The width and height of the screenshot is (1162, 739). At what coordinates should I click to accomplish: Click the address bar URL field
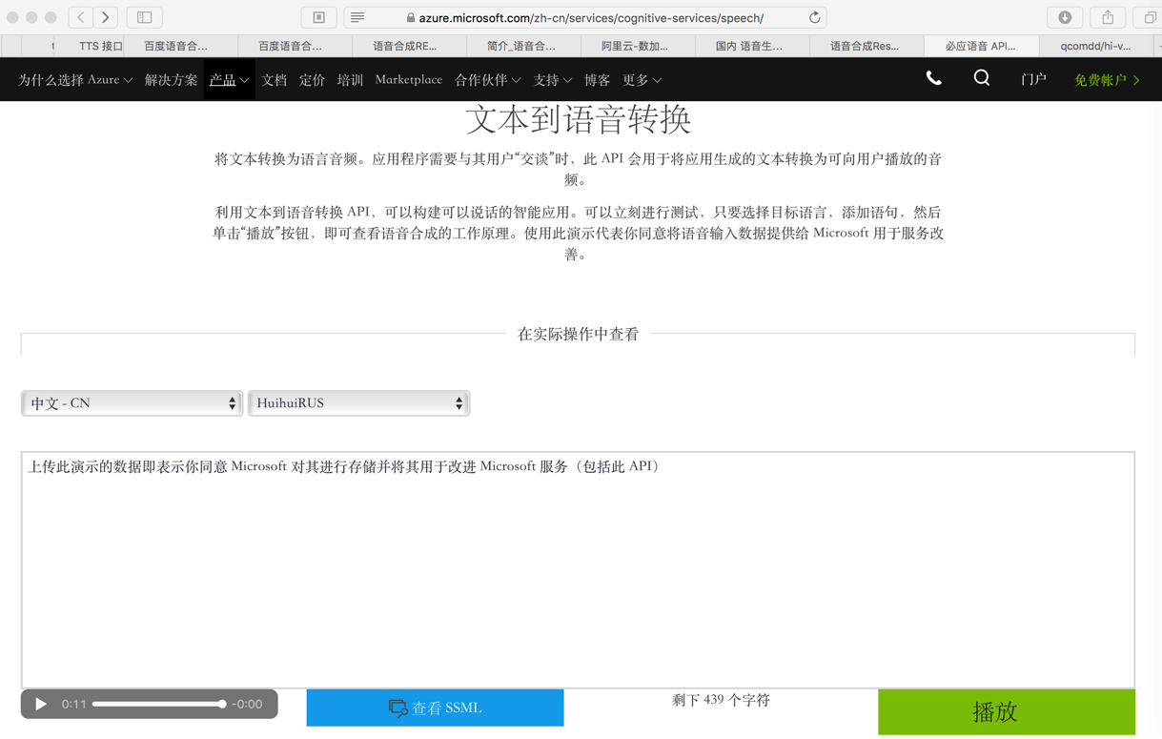584,17
